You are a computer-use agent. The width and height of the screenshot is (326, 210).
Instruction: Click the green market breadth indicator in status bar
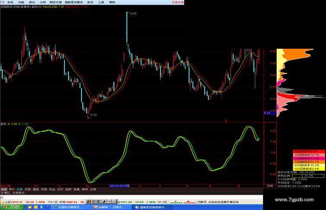click(x=176, y=202)
